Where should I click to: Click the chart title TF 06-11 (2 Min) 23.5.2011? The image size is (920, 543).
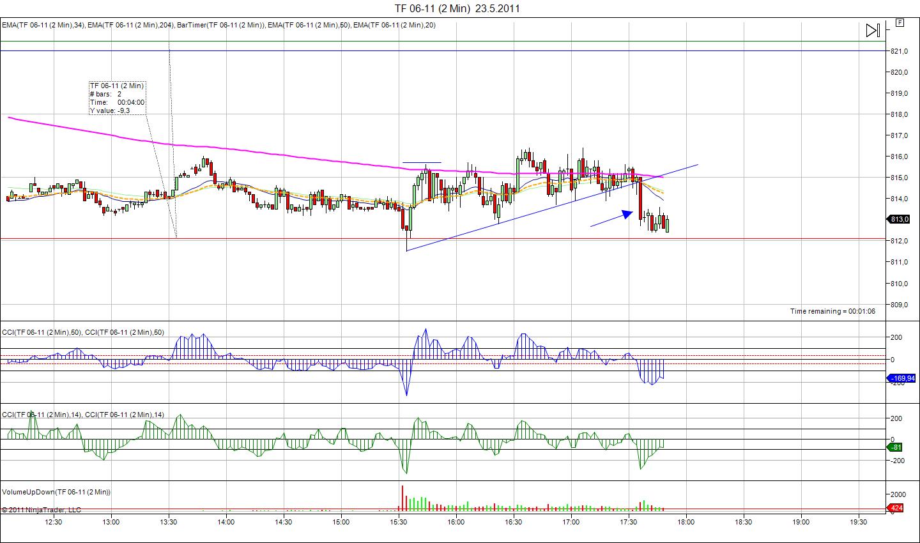pos(457,8)
